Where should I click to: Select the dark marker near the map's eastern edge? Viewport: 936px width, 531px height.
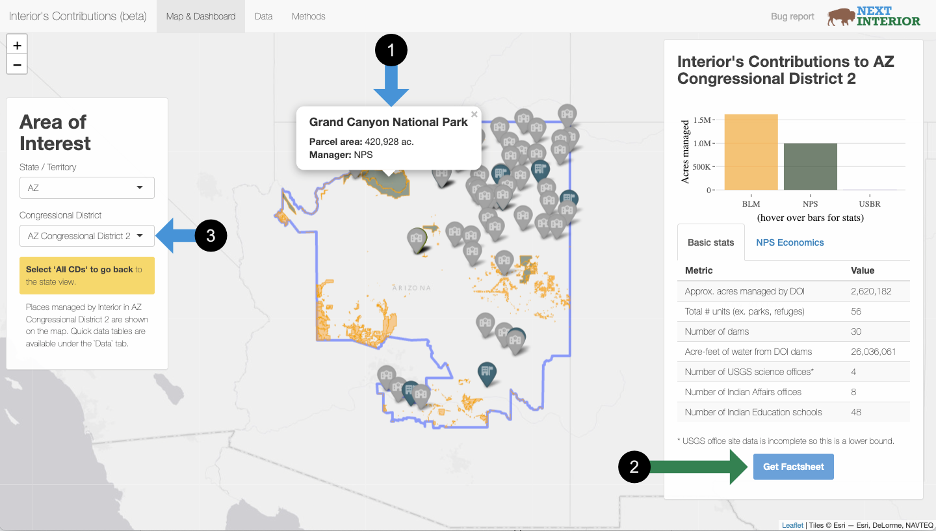tap(569, 197)
